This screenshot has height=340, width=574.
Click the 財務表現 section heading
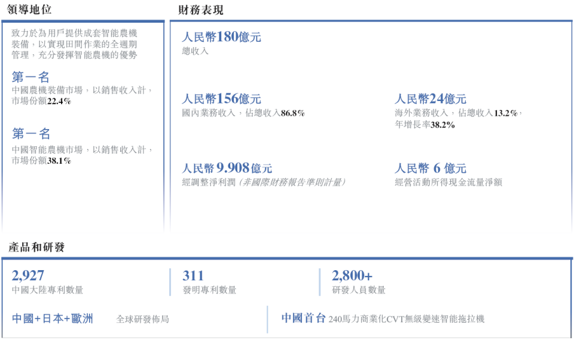201,10
